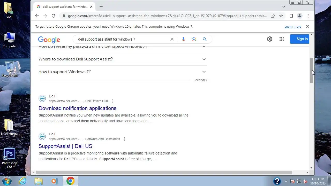Click the Chrome taskbar button
Image resolution: width=331 pixels, height=186 pixels.
coord(71,181)
